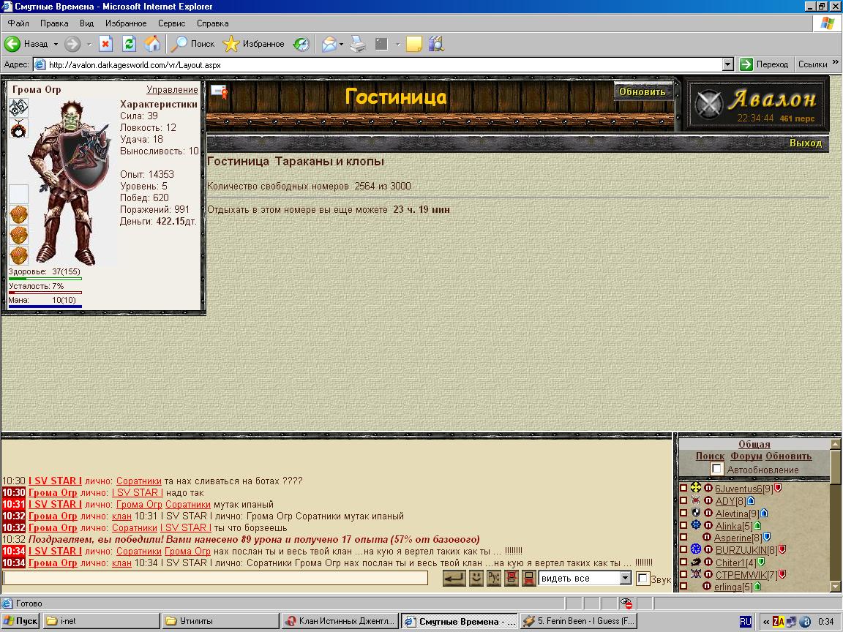Viewport: 843px width, 632px height.
Task: Click Обновить button on Гостиница banner
Action: point(642,92)
